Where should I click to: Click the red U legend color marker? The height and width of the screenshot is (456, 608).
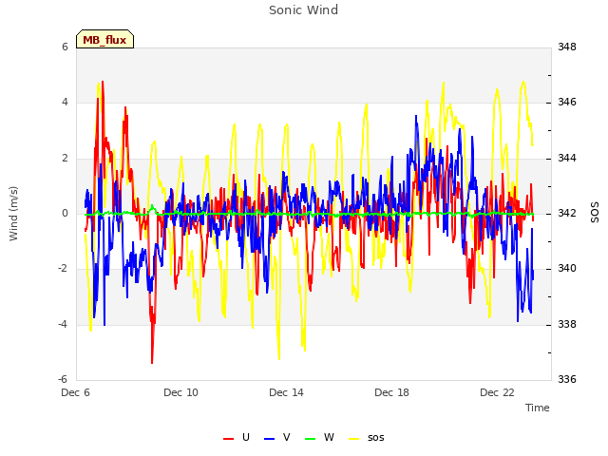[x=228, y=439]
